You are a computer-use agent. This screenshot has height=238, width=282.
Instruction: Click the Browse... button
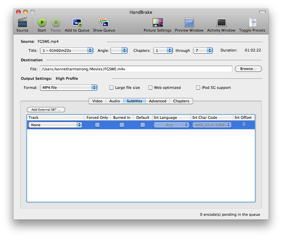click(x=248, y=69)
